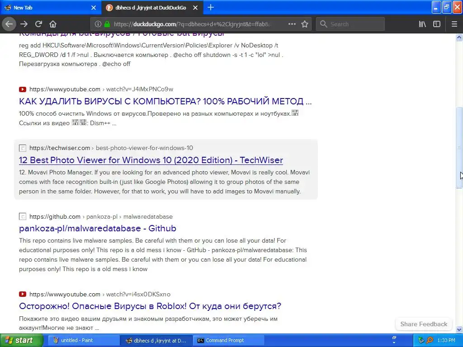The width and height of the screenshot is (463, 347).
Task: Select the dbhecs d ,kjryjnt DuckDuckGo tab
Action: (152, 8)
